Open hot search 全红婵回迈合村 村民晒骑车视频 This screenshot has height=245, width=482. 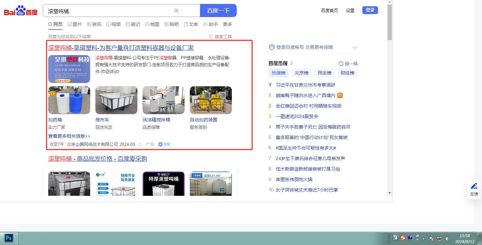click(x=309, y=106)
